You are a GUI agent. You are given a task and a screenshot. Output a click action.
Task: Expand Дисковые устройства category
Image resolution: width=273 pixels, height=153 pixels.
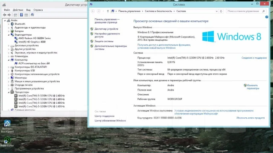click(x=9, y=45)
